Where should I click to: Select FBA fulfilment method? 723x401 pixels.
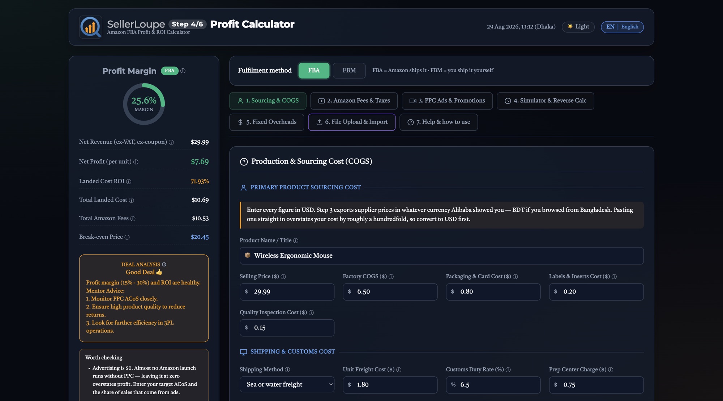pyautogui.click(x=314, y=70)
